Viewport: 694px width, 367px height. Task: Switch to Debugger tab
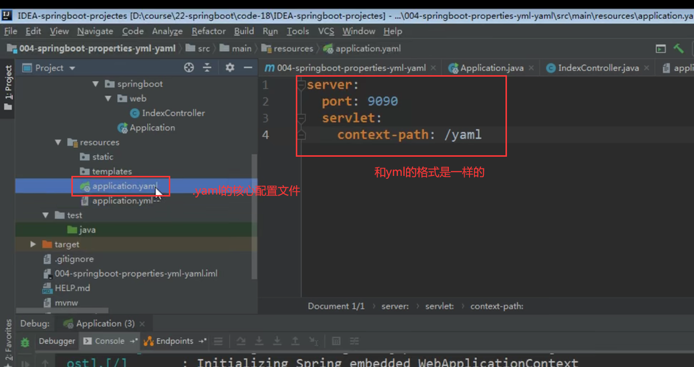pos(57,341)
